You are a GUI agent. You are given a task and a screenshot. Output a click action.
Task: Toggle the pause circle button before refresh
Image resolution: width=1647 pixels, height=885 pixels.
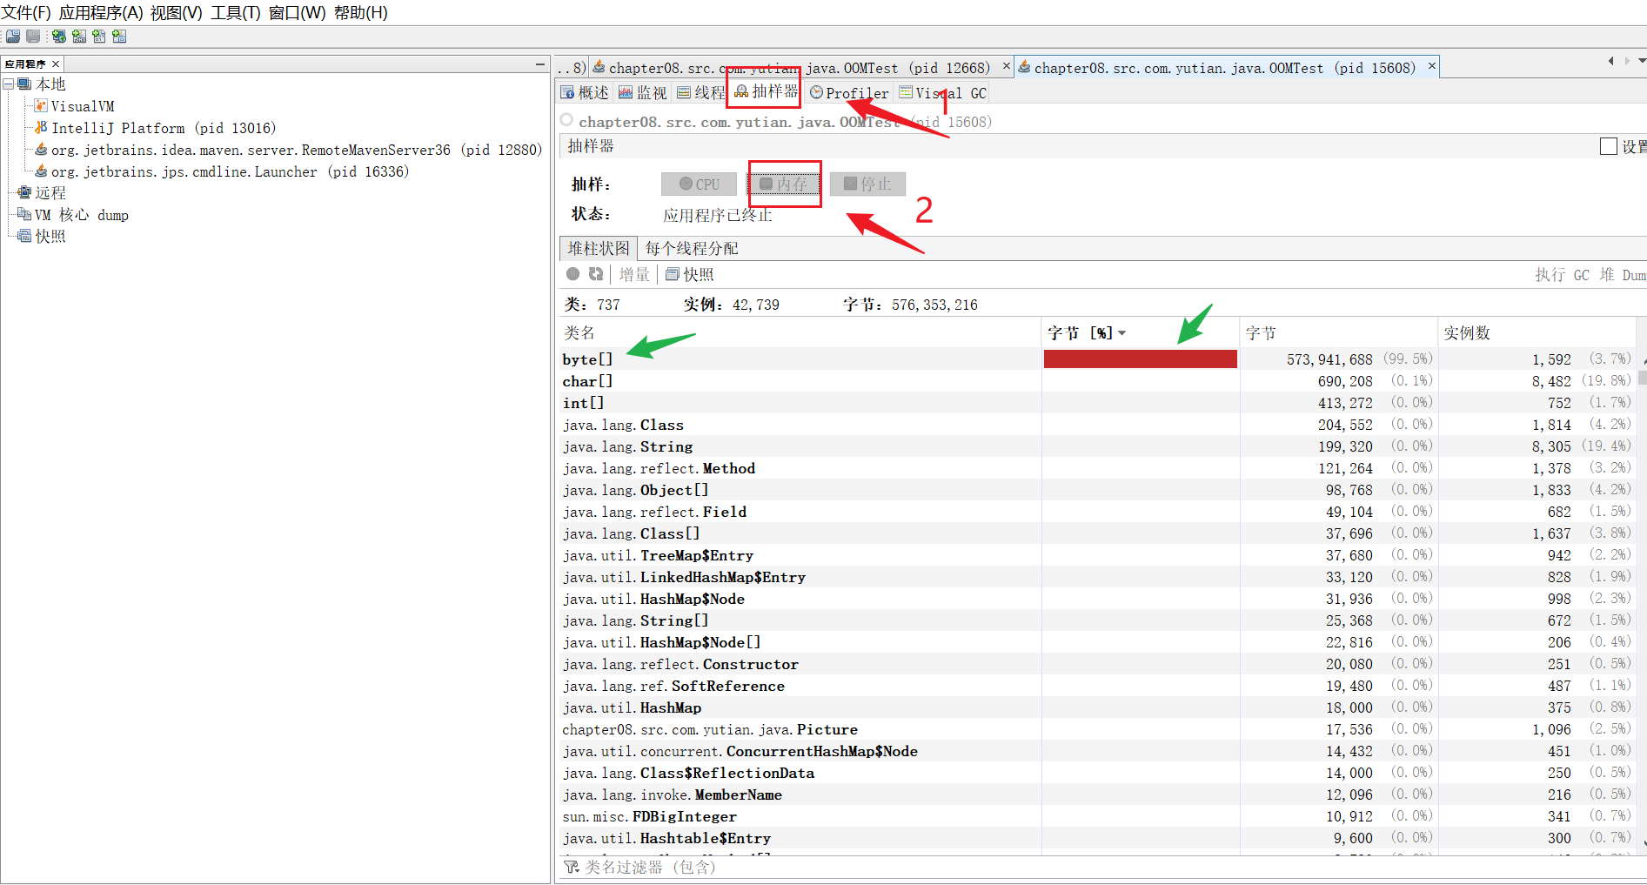click(x=572, y=274)
